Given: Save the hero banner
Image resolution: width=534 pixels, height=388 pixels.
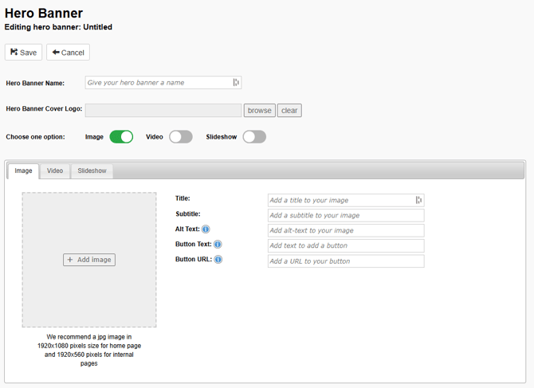Looking at the screenshot, I should click(x=23, y=53).
